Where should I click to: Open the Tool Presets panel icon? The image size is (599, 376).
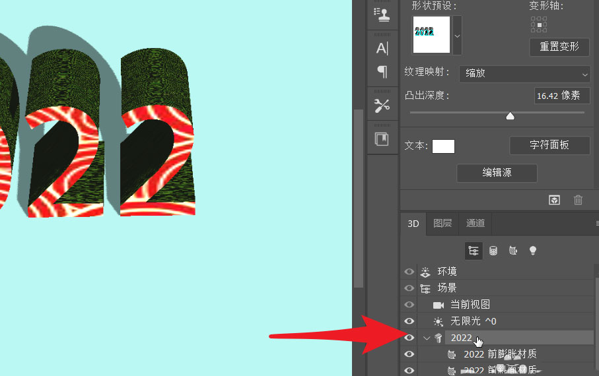tap(382, 106)
